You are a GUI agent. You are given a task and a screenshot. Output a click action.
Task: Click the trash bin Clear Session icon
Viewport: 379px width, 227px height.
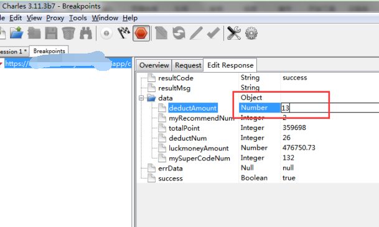click(x=68, y=33)
